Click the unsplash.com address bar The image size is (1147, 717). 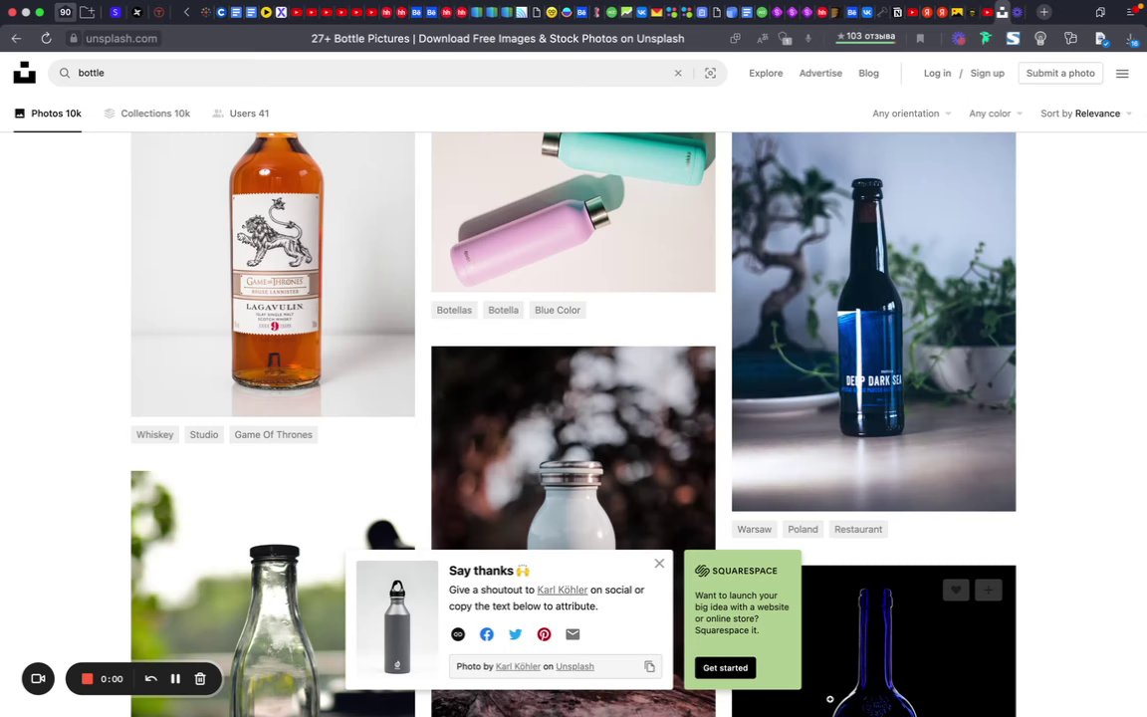(x=120, y=38)
